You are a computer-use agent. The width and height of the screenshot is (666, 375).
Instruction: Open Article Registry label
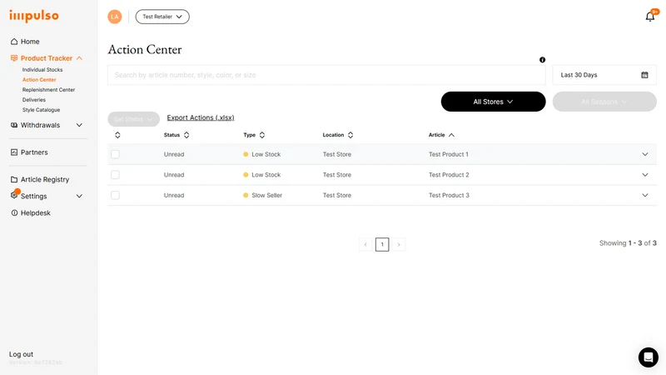pyautogui.click(x=45, y=179)
